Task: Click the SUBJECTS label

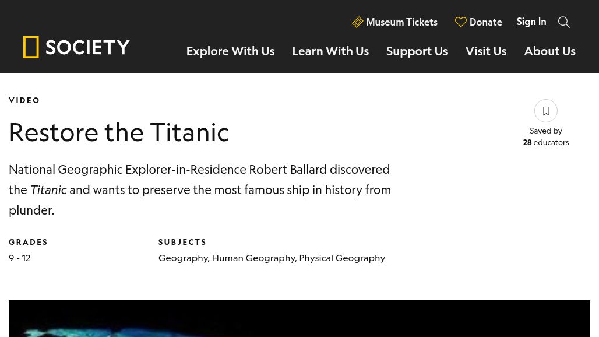Action: pos(182,242)
